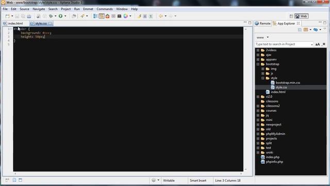
Task: Click the Save toolbar icon
Action: [17, 16]
